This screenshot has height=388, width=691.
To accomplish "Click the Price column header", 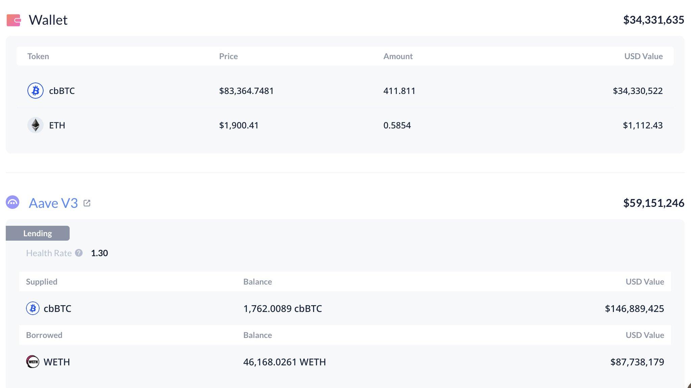I will point(228,56).
